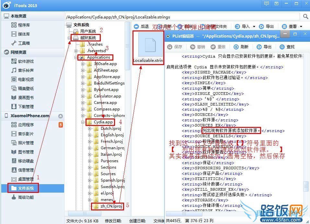Click SOURCES_EX string text in editor
Screen dimensions: 310x224
point(231,130)
